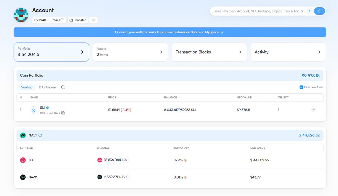
Task: Click the SUI price $1.5849
Action: tap(114, 110)
